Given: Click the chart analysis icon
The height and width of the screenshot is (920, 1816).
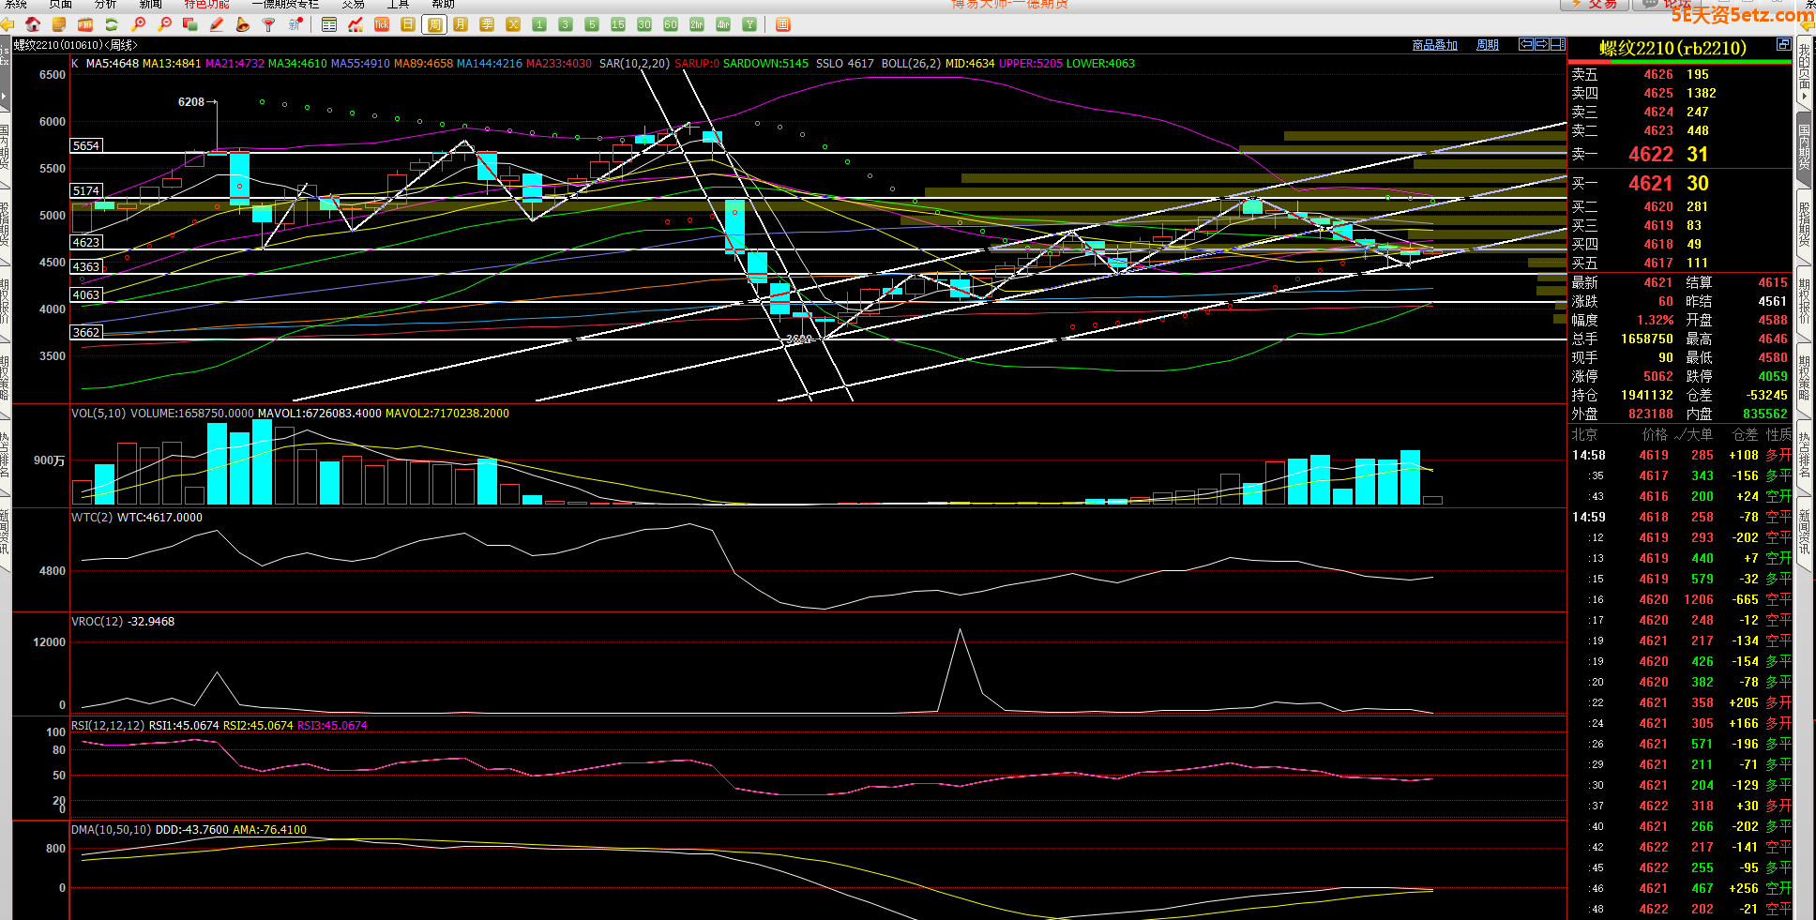Looking at the screenshot, I should click(x=356, y=24).
